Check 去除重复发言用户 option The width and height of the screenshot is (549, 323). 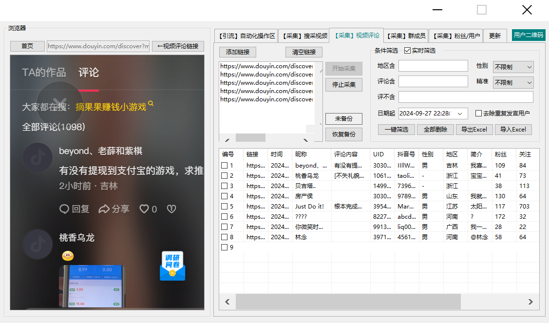[x=478, y=114]
